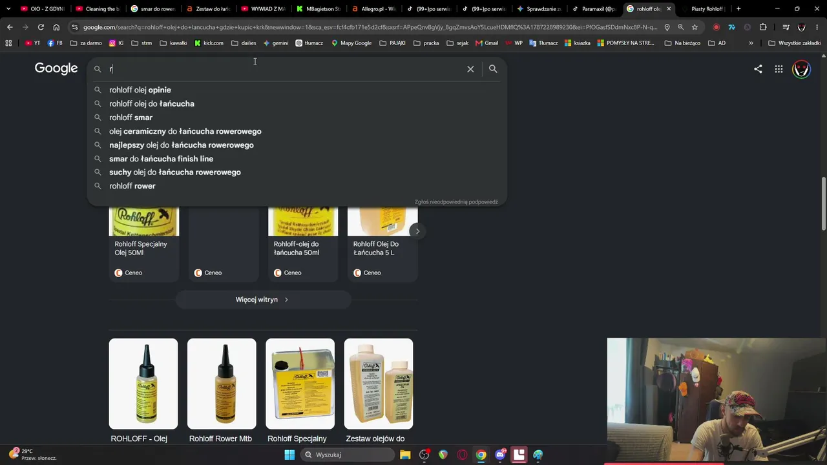The width and height of the screenshot is (827, 465).
Task: Switch to the 'smar do rowen' tab
Action: (153, 9)
